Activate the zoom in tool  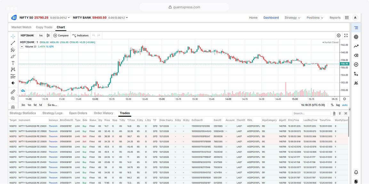click(x=13, y=99)
